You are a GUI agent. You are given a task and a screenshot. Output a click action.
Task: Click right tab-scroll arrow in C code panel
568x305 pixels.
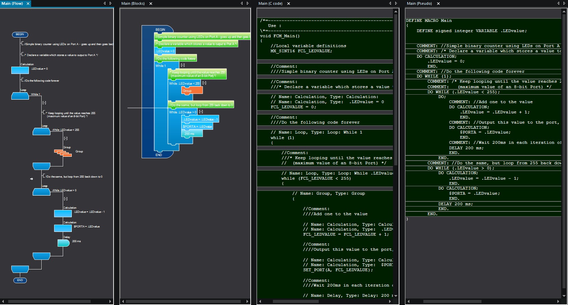(396, 3)
